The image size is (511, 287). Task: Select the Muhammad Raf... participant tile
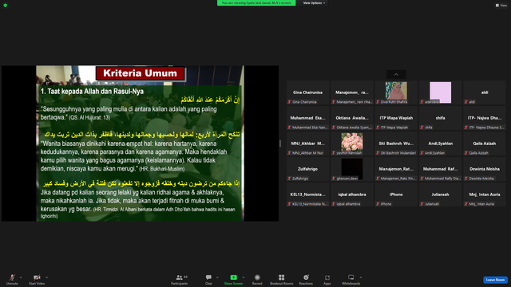(440, 169)
